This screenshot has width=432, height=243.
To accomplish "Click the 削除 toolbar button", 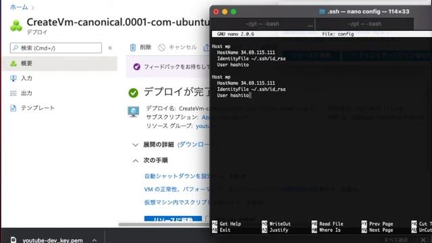I will tap(140, 47).
